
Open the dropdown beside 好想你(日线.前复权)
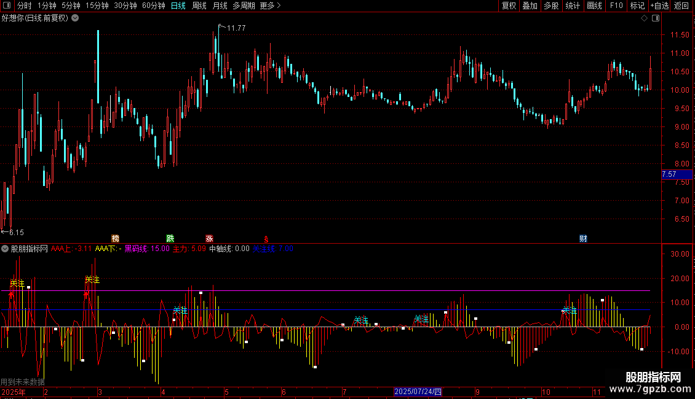tap(76, 18)
